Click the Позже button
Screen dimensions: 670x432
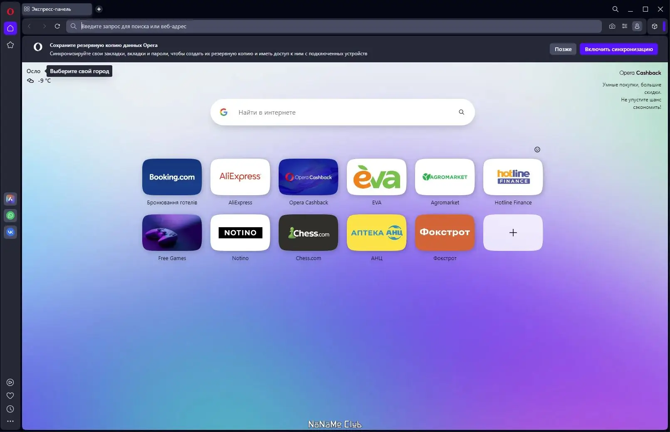coord(563,49)
